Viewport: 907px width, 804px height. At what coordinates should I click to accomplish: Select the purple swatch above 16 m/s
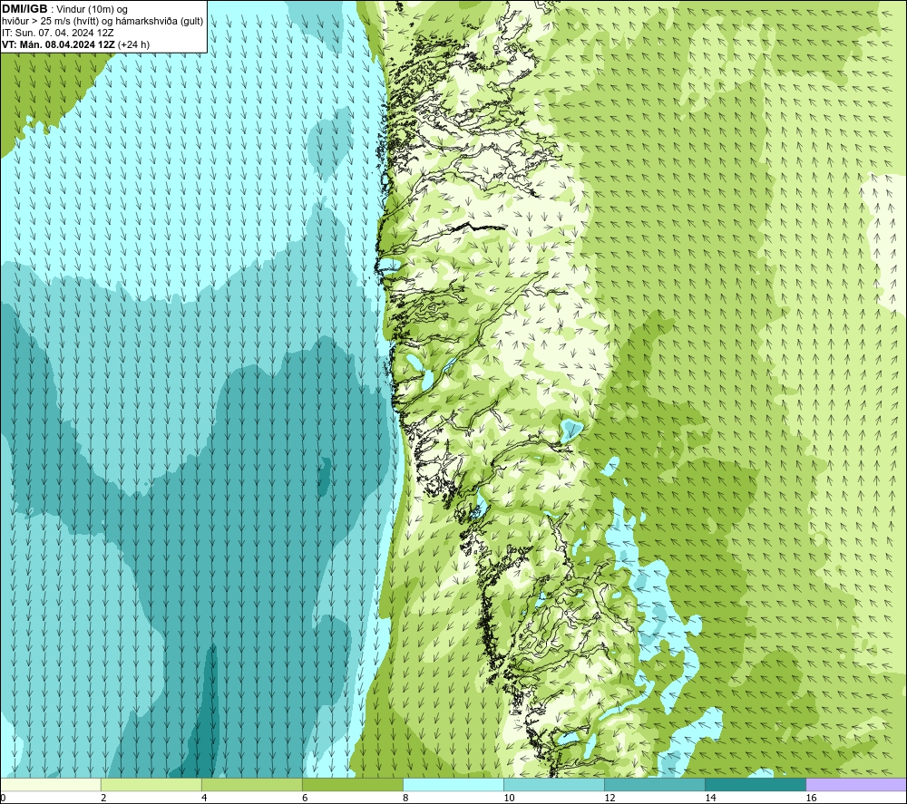856,784
